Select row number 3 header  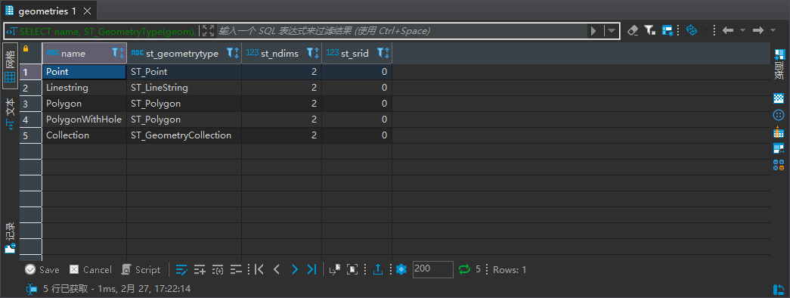click(x=30, y=104)
